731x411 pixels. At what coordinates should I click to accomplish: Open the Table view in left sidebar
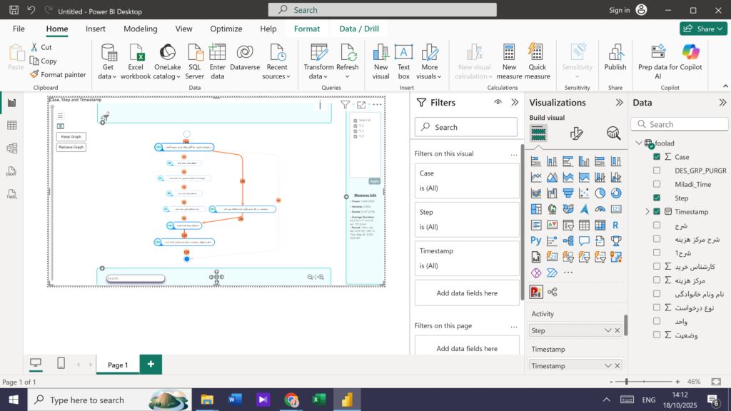11,126
